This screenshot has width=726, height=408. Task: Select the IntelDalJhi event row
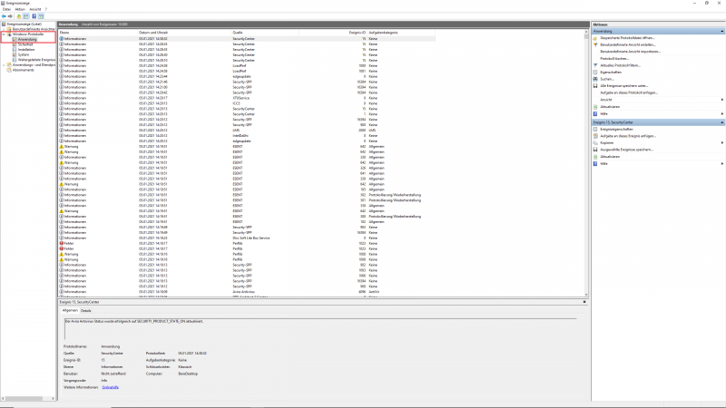246,135
